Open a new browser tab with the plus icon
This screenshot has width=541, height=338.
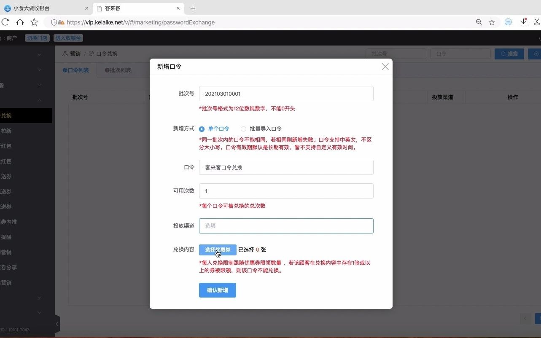pos(193,8)
